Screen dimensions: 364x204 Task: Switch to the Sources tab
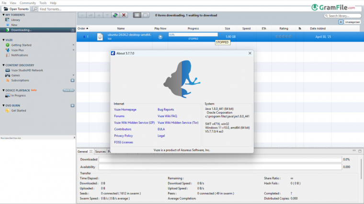tap(100, 151)
